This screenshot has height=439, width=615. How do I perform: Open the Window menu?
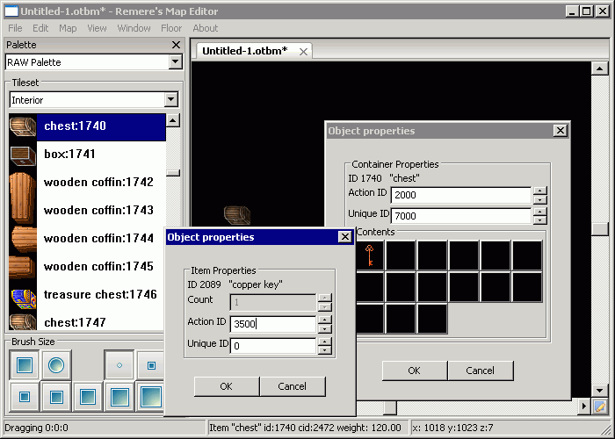pyautogui.click(x=134, y=28)
